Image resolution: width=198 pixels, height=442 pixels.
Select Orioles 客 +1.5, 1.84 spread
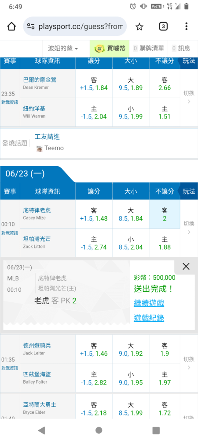click(x=94, y=84)
